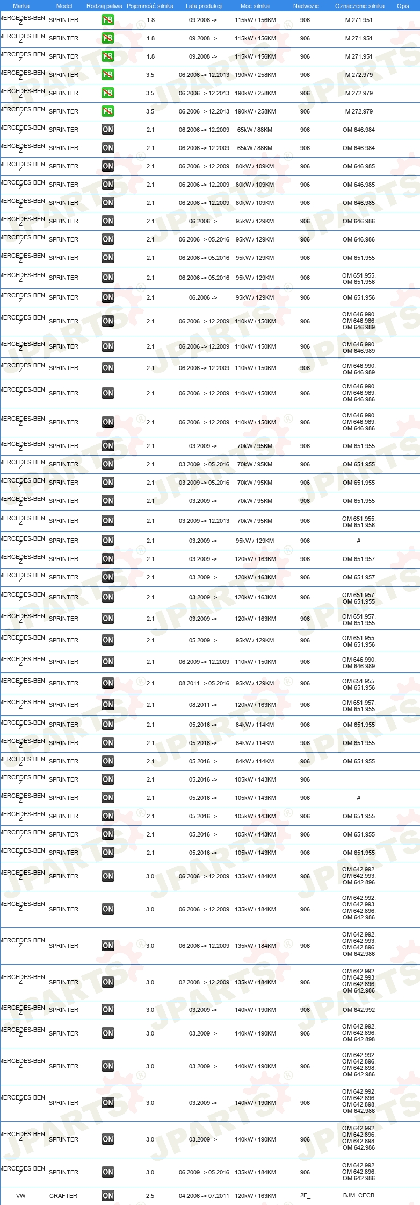Select the OM 646.990, OM 646.986, OM 646.989 cell
This screenshot has height=1205, width=420.
359,321
